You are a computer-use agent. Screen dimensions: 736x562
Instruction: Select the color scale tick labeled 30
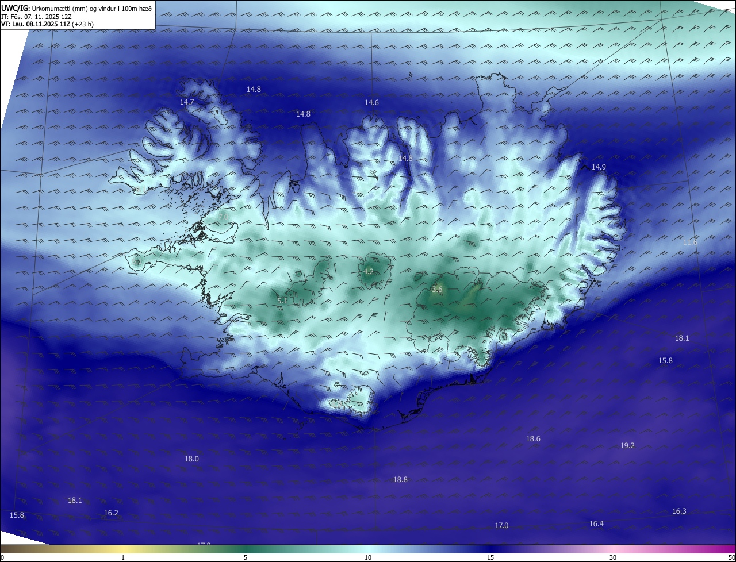(x=613, y=557)
